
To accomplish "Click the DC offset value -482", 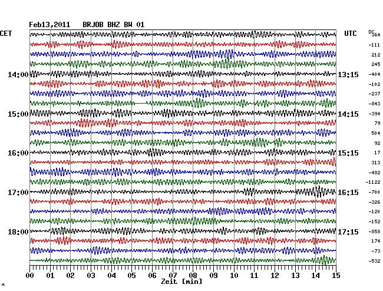I will pyautogui.click(x=374, y=173).
